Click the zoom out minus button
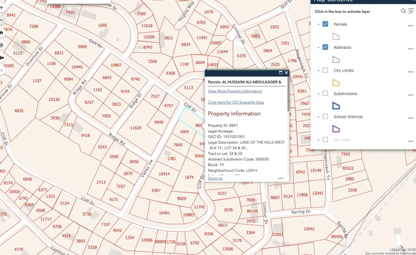 [x=2, y=20]
